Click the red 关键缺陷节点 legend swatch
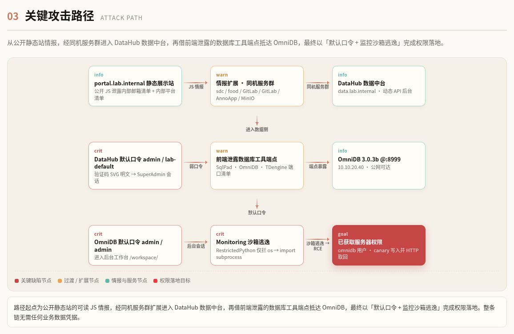This screenshot has width=514, height=334. pyautogui.click(x=17, y=281)
